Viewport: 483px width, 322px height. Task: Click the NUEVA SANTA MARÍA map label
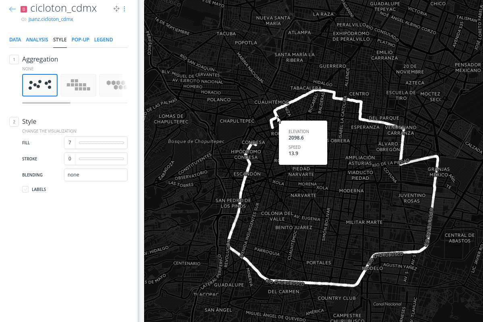point(273,21)
